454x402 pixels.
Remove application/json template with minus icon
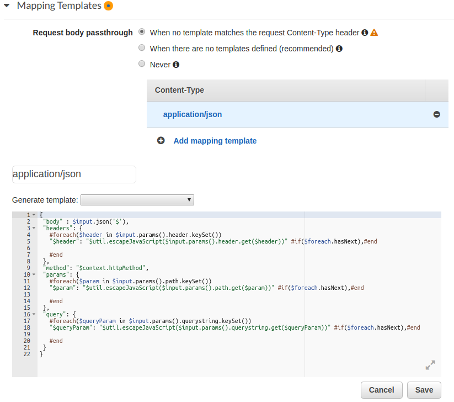(436, 114)
